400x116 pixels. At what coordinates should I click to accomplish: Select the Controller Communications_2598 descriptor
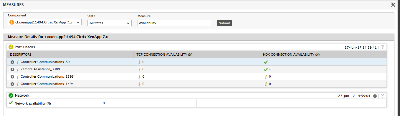click(x=47, y=76)
